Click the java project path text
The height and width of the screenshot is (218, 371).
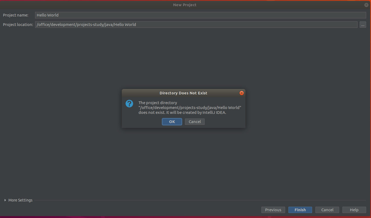pyautogui.click(x=85, y=24)
